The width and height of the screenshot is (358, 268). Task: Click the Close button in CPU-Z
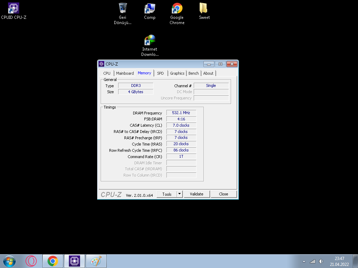223,194
